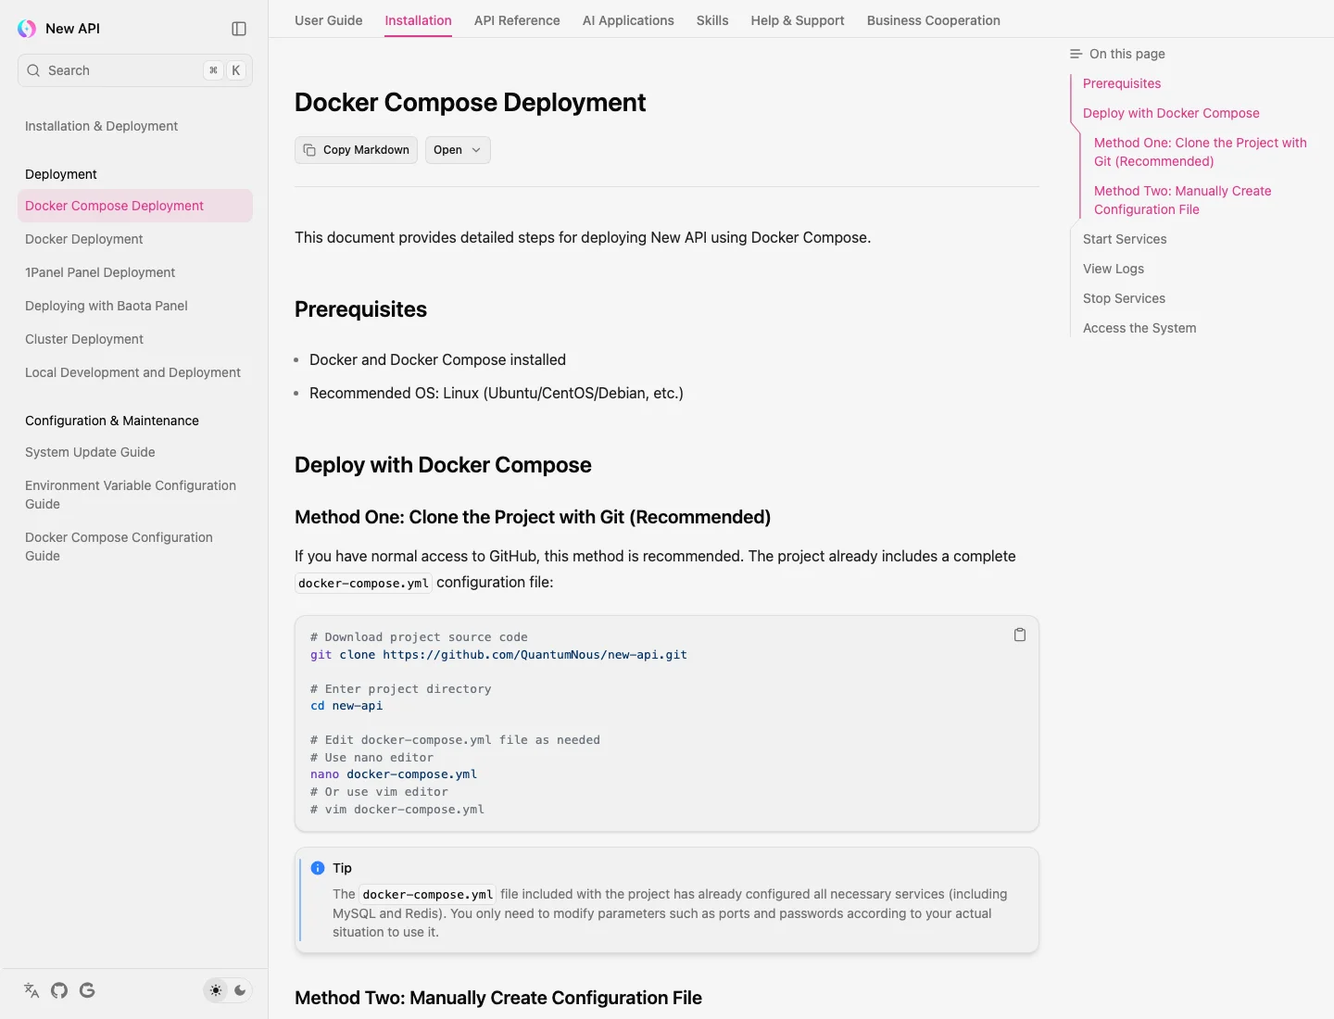Jump to Prerequisites in On this page

pos(1122,83)
